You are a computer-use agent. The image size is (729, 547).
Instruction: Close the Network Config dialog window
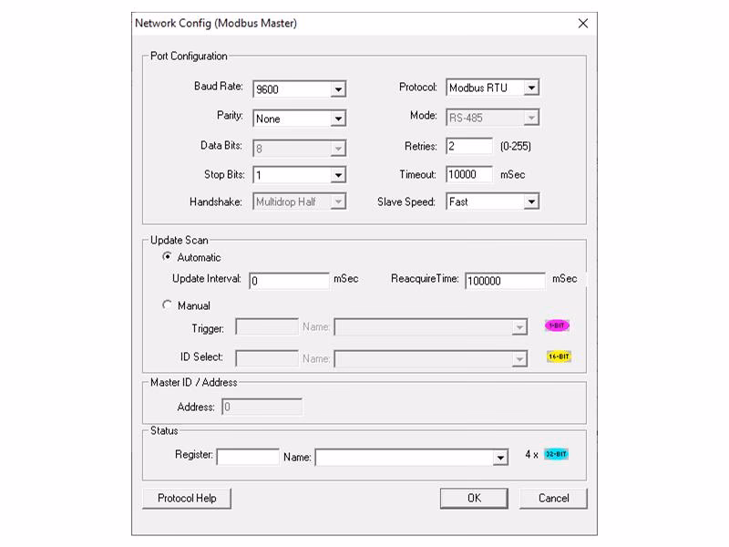(583, 24)
